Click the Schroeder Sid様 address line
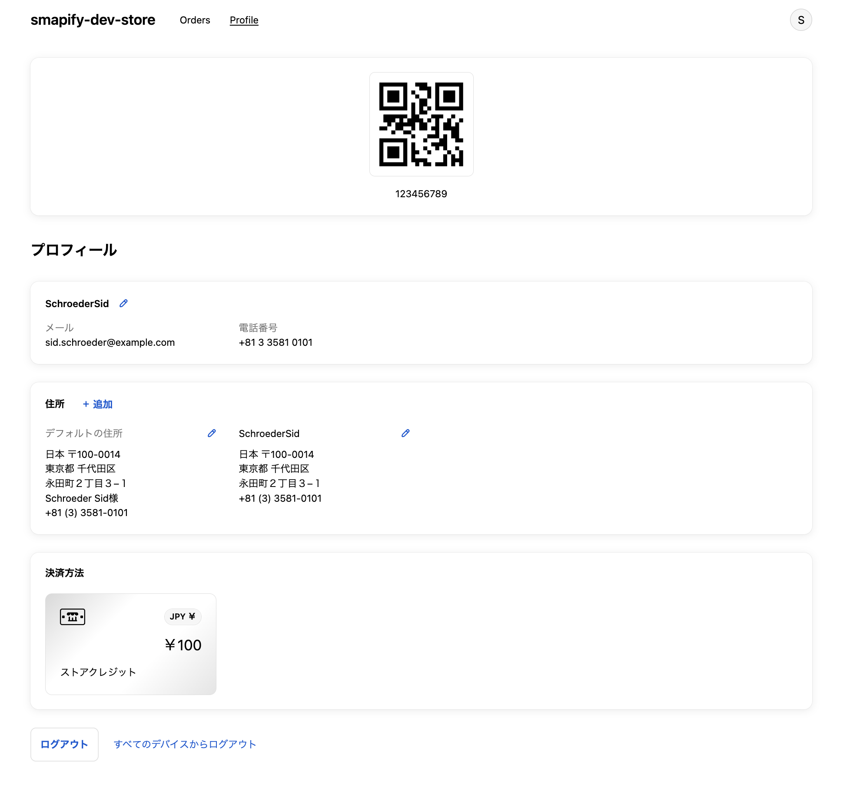Screen dimensions: 850x788 pos(82,498)
